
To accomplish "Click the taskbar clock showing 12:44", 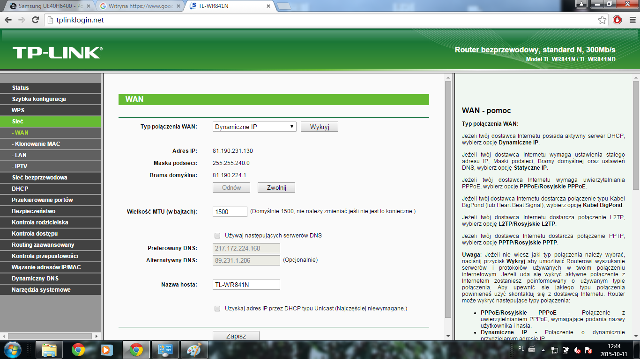I will point(613,350).
